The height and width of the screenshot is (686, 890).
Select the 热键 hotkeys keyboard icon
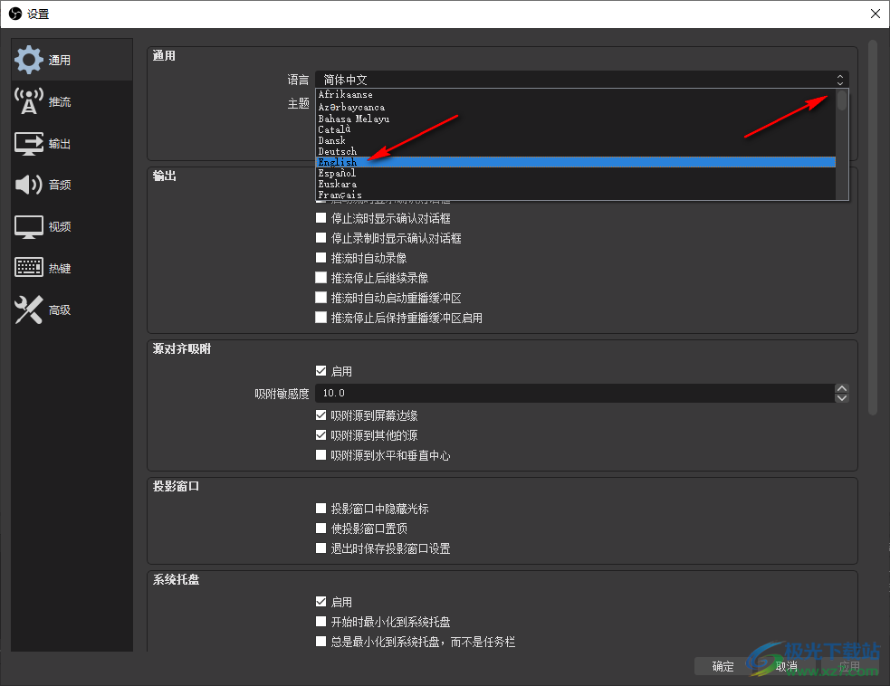coord(28,267)
